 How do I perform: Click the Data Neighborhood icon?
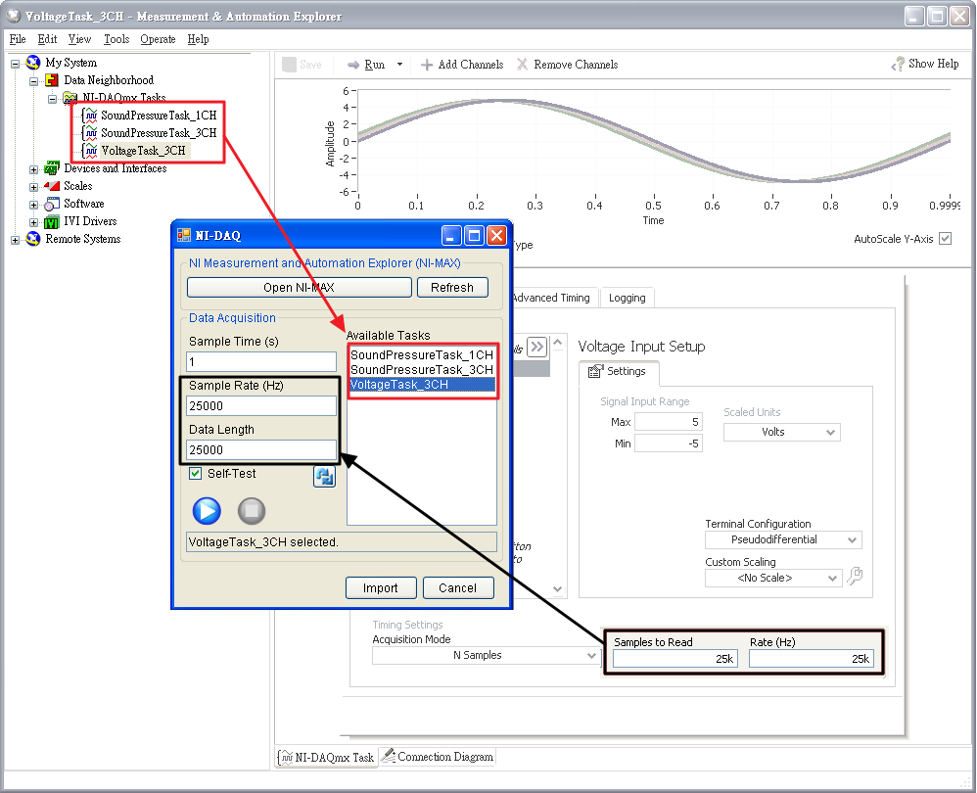click(x=52, y=80)
